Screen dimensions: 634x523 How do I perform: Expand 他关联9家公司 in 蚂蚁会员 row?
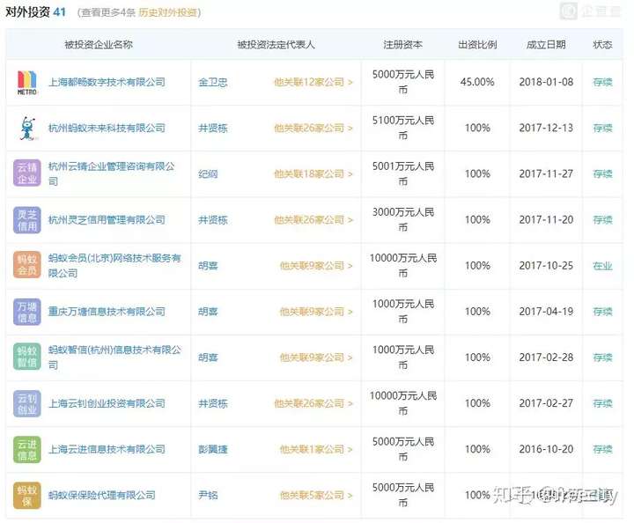coord(316,266)
